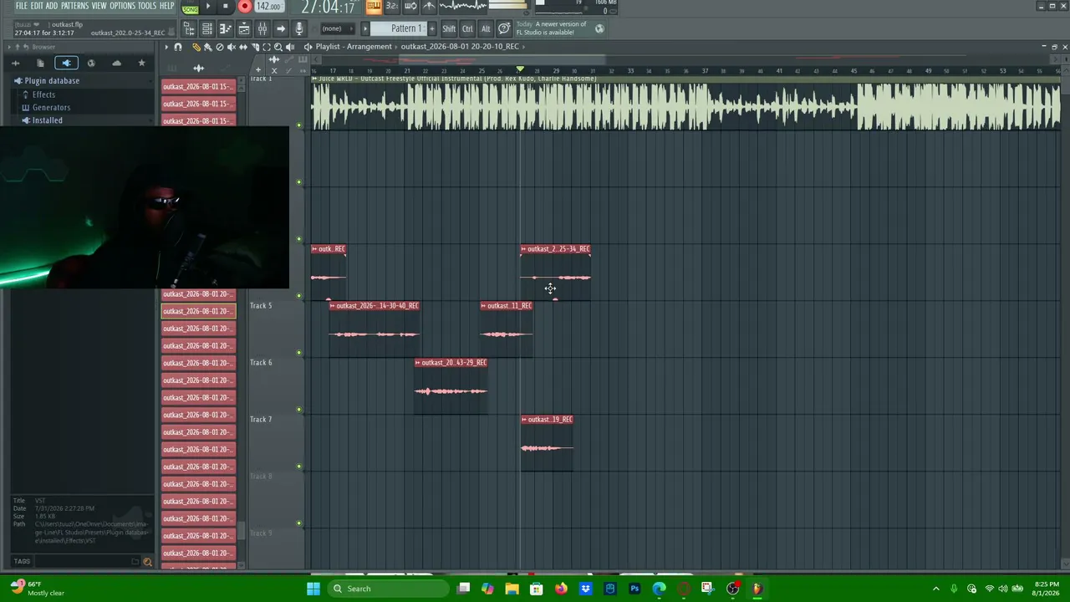
Task: Open the PATTERNS menu
Action: (x=74, y=6)
